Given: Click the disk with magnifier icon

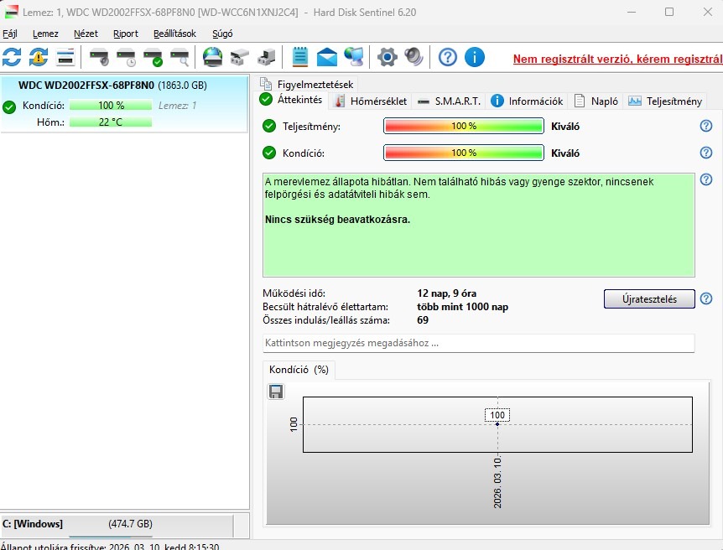Looking at the screenshot, I should [179, 58].
